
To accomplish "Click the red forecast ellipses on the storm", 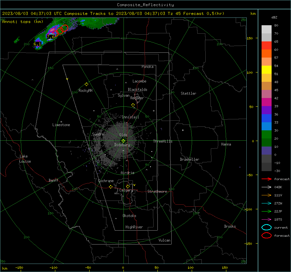I will [60, 30].
